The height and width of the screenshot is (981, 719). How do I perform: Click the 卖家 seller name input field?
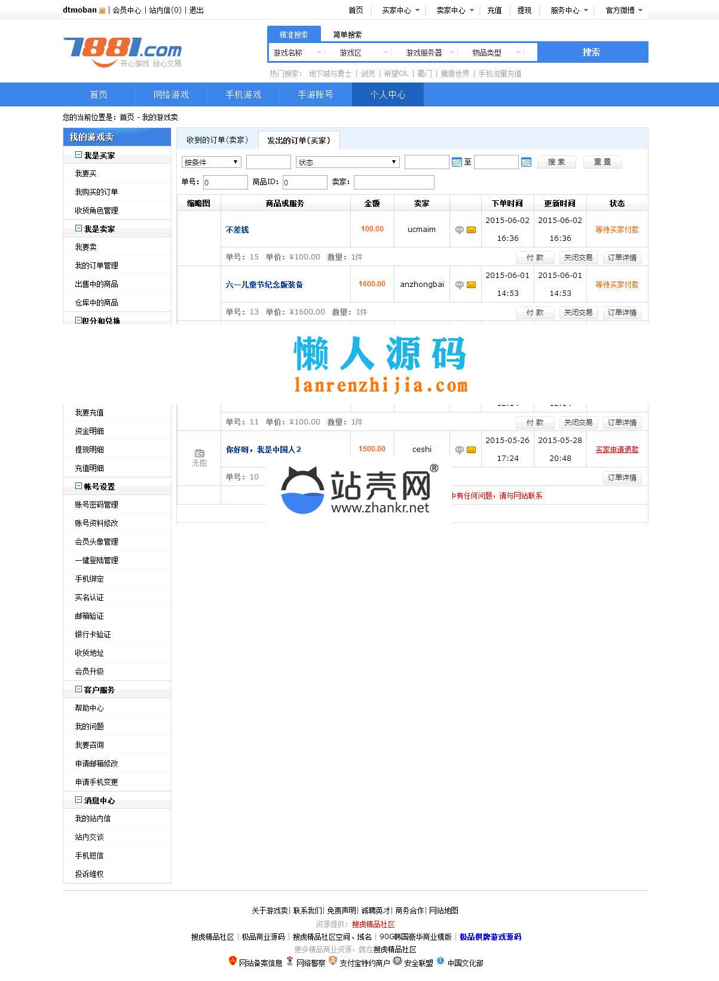pos(394,182)
